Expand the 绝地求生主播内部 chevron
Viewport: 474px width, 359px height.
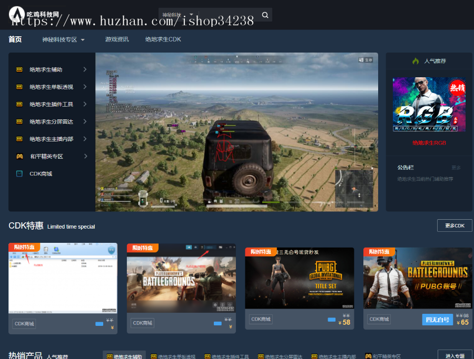coord(85,139)
